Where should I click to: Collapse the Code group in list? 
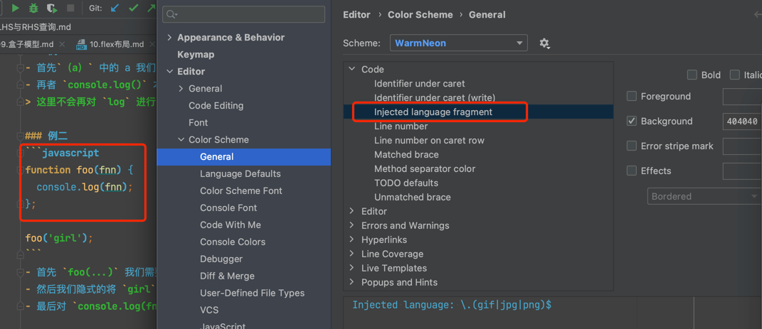(352, 70)
